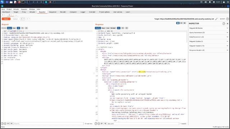Open terminal from the taskbar
This screenshot has height=129, width=230.
[x=23, y=2]
